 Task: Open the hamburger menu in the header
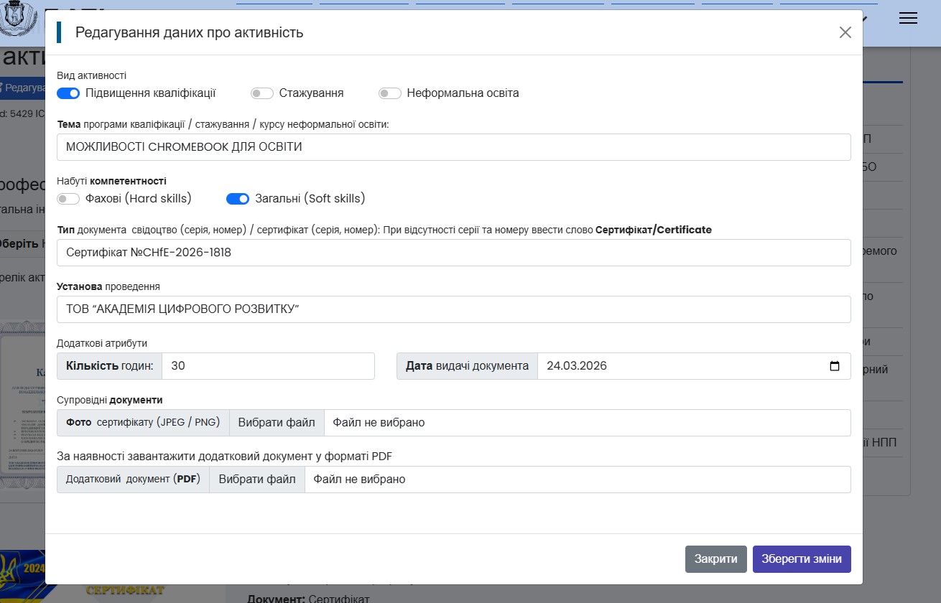pos(908,19)
